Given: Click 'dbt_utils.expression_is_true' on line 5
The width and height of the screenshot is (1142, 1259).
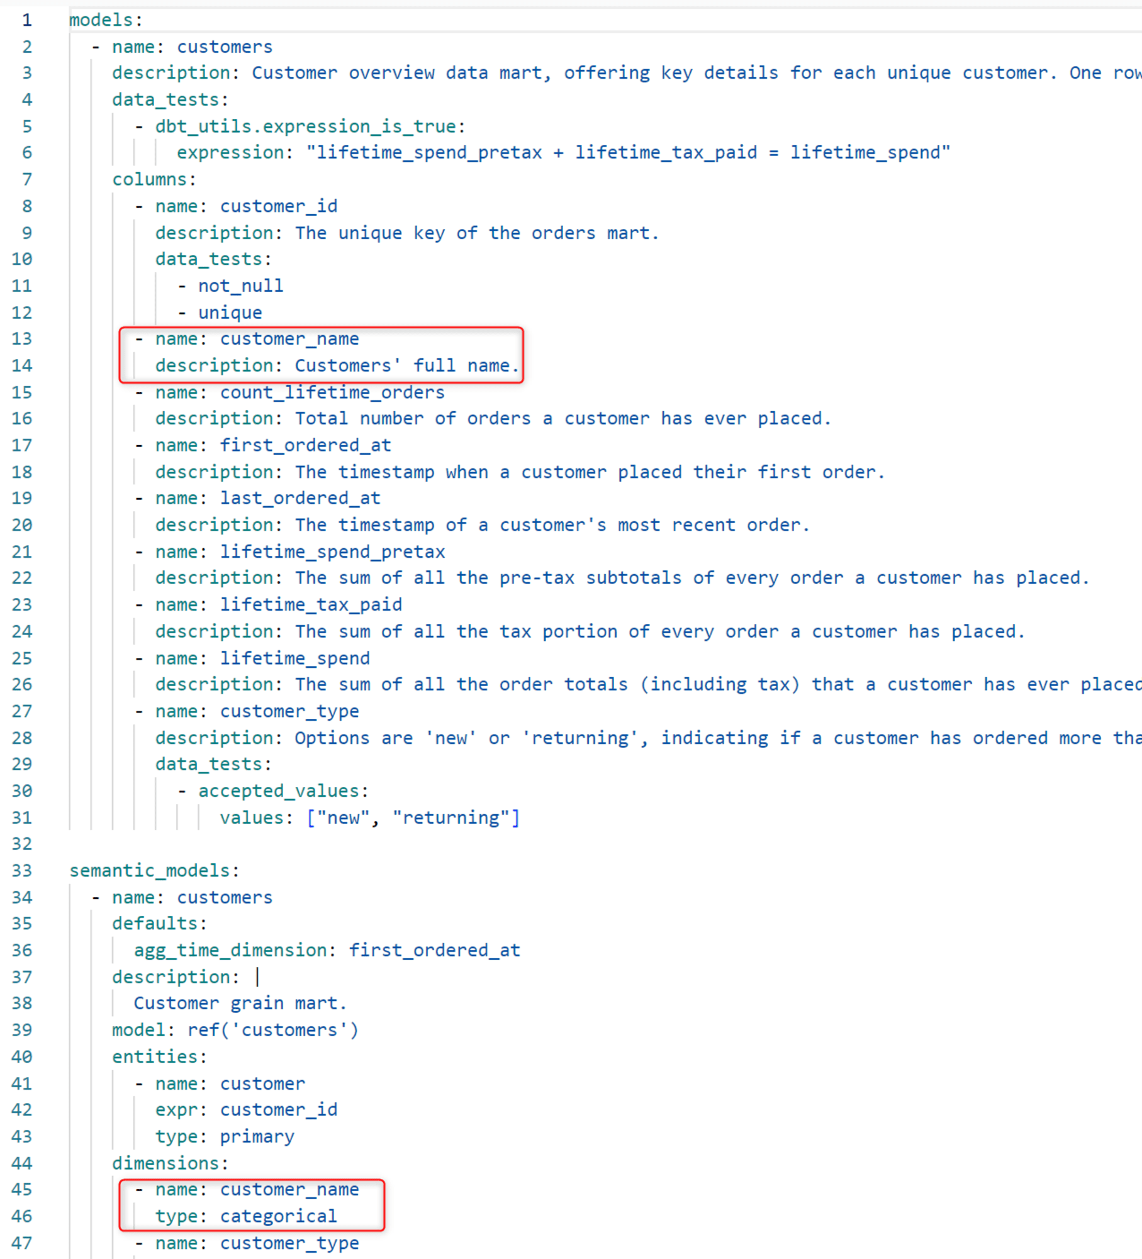Looking at the screenshot, I should tap(305, 127).
